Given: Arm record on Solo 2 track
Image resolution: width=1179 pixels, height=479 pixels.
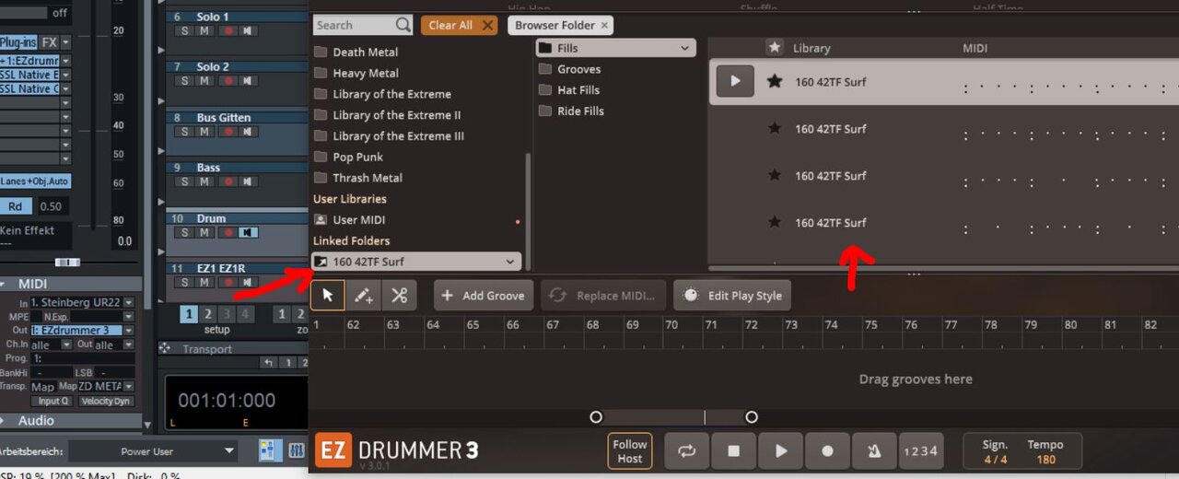Looking at the screenshot, I should [x=228, y=81].
